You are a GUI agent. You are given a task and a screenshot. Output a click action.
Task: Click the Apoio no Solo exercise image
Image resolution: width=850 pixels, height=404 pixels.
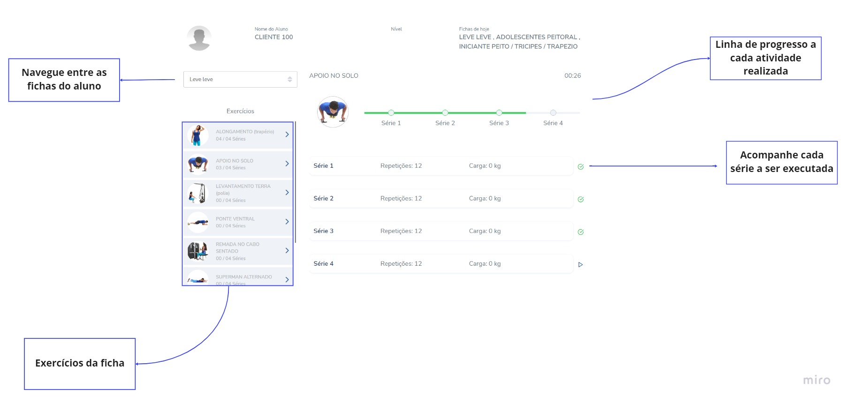point(333,112)
